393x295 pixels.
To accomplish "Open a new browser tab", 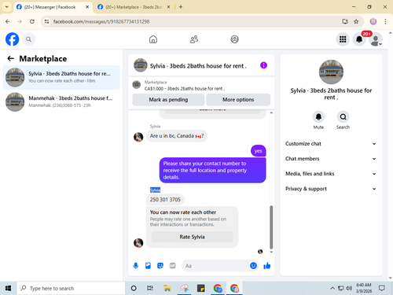I will [181, 7].
